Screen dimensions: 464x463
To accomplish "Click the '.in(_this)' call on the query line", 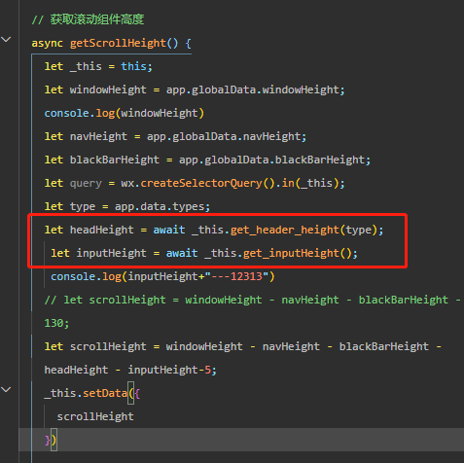I will [306, 183].
